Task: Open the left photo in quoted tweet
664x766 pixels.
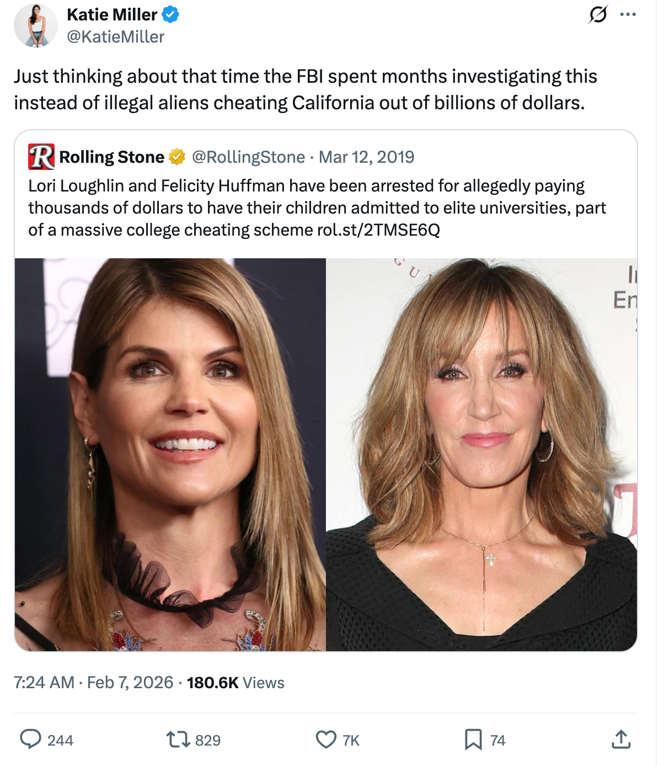Action: (170, 454)
